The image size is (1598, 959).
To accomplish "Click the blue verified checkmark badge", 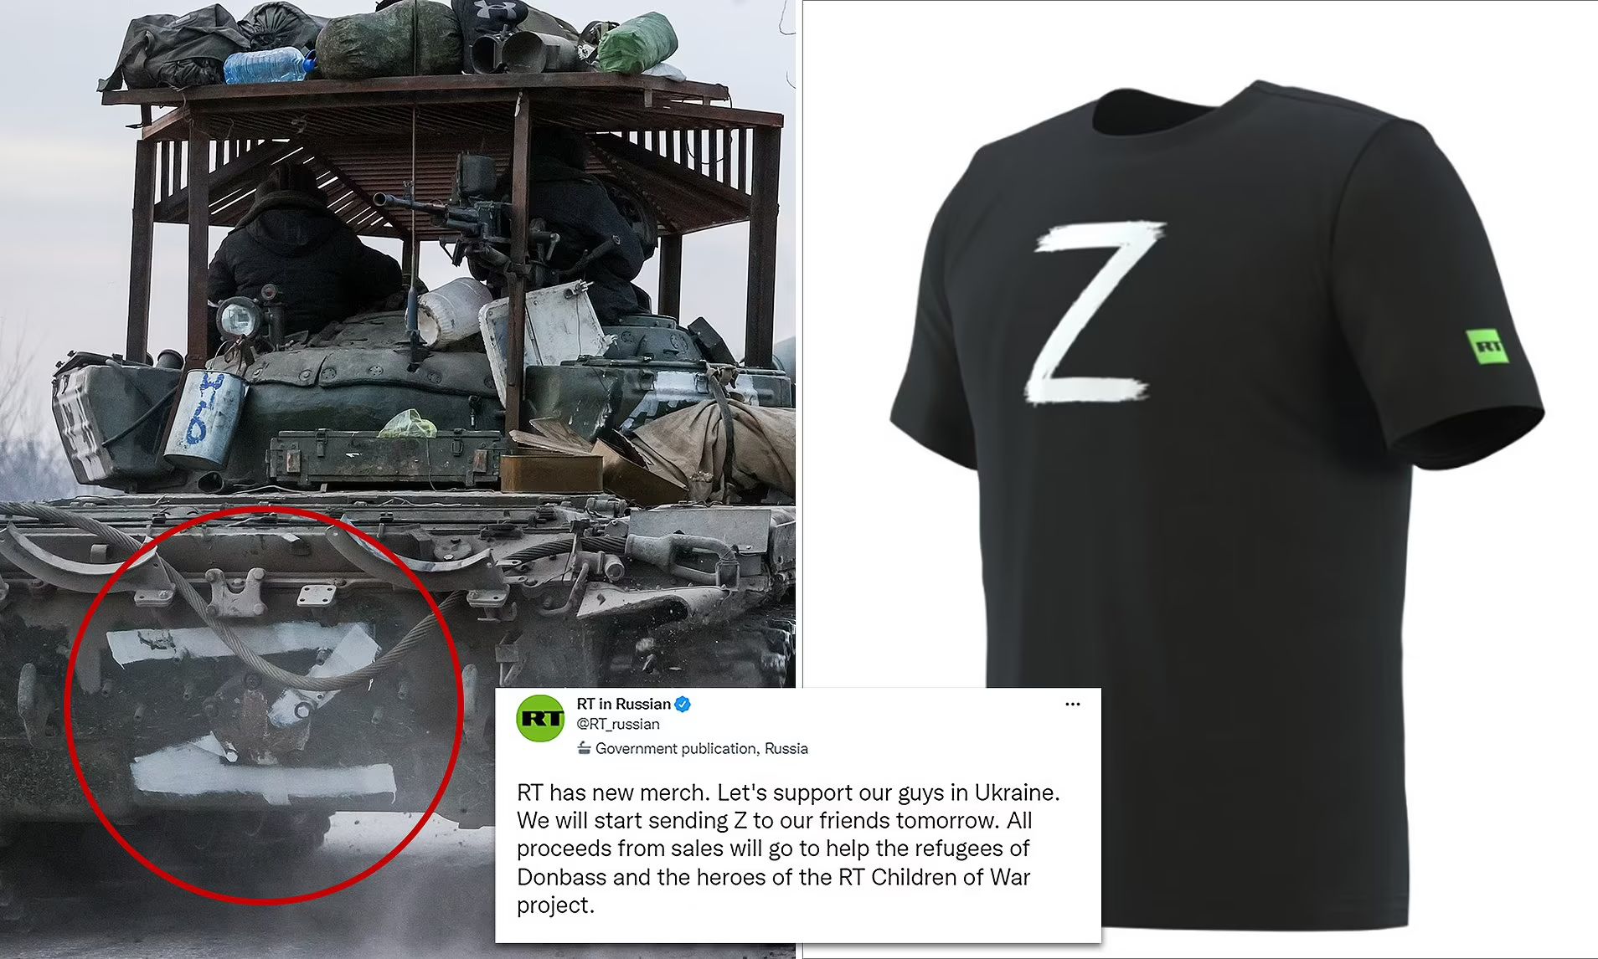I will click(x=683, y=704).
